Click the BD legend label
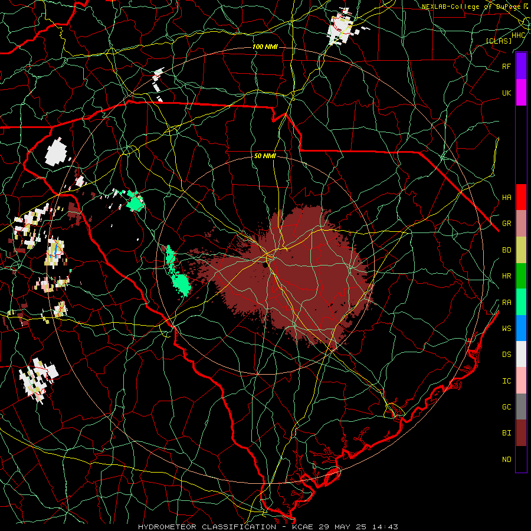 tap(507, 250)
